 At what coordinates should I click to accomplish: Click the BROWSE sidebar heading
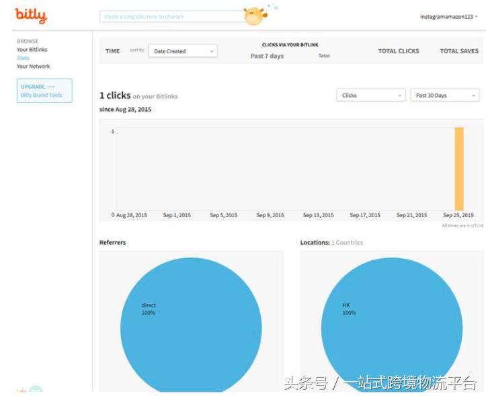(28, 41)
